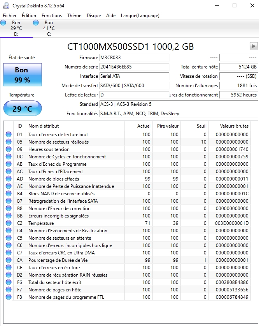
Task: Click the Nom d'attribut column header
Action: [75, 126]
